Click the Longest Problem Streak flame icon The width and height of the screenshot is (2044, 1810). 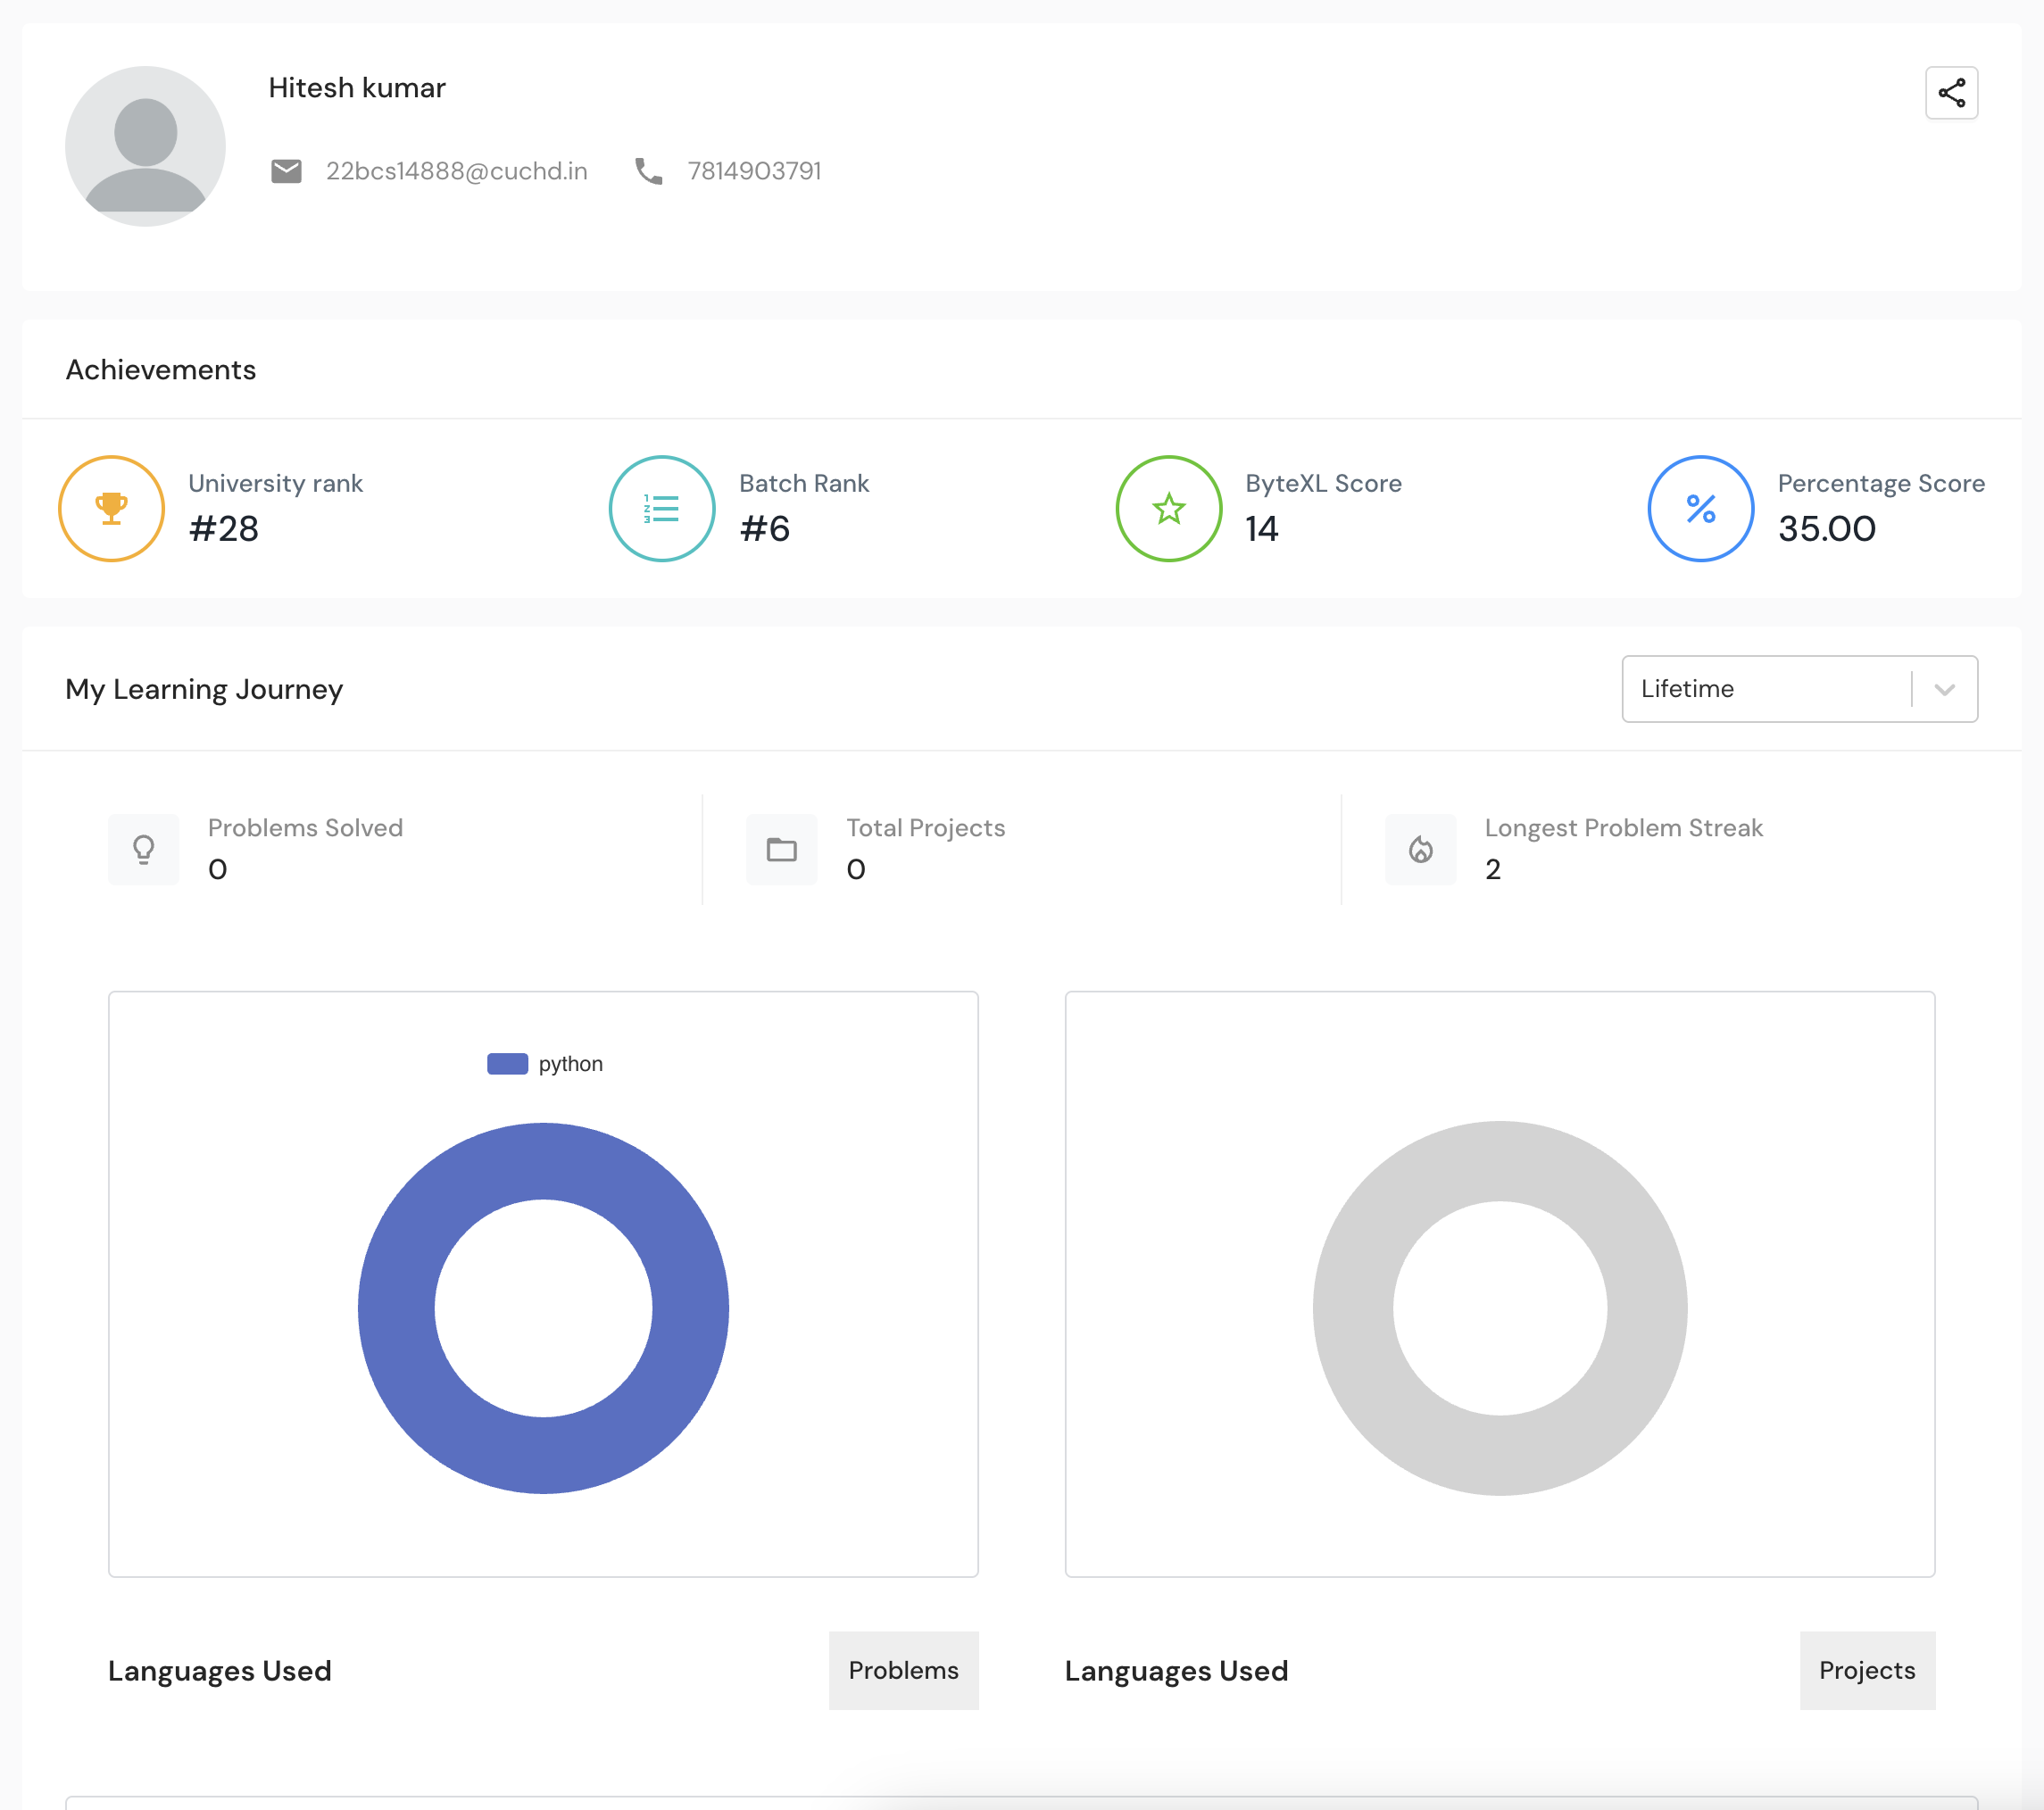(1420, 850)
